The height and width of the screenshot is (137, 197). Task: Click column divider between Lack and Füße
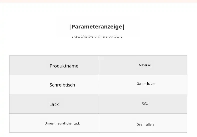tap(98, 104)
